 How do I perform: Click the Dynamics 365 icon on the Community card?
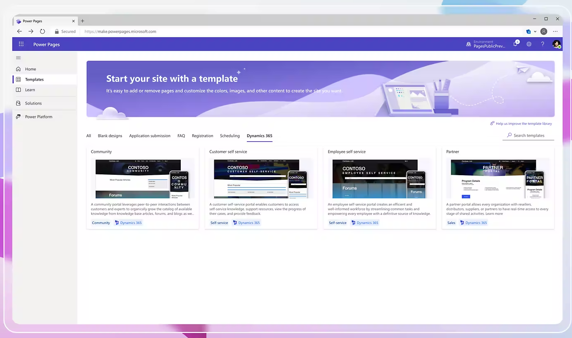[x=117, y=223]
